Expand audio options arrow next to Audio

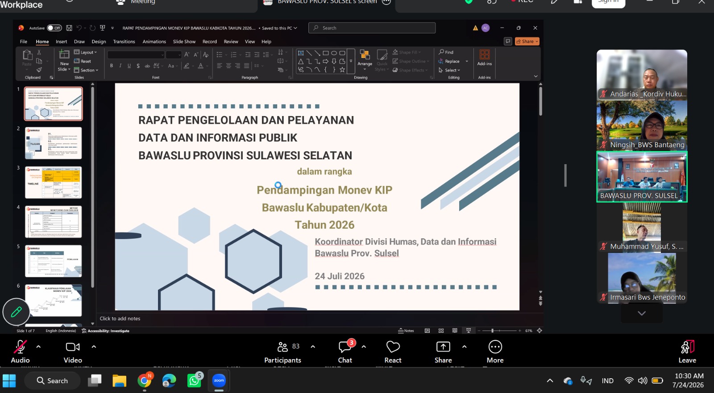point(38,347)
